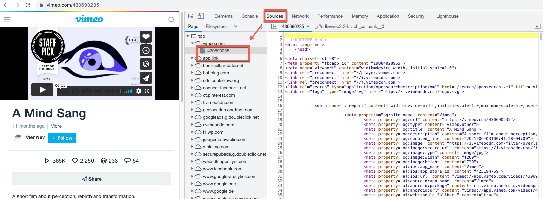
Task: Click the Vimeo search magnifier icon
Action: pos(171,20)
